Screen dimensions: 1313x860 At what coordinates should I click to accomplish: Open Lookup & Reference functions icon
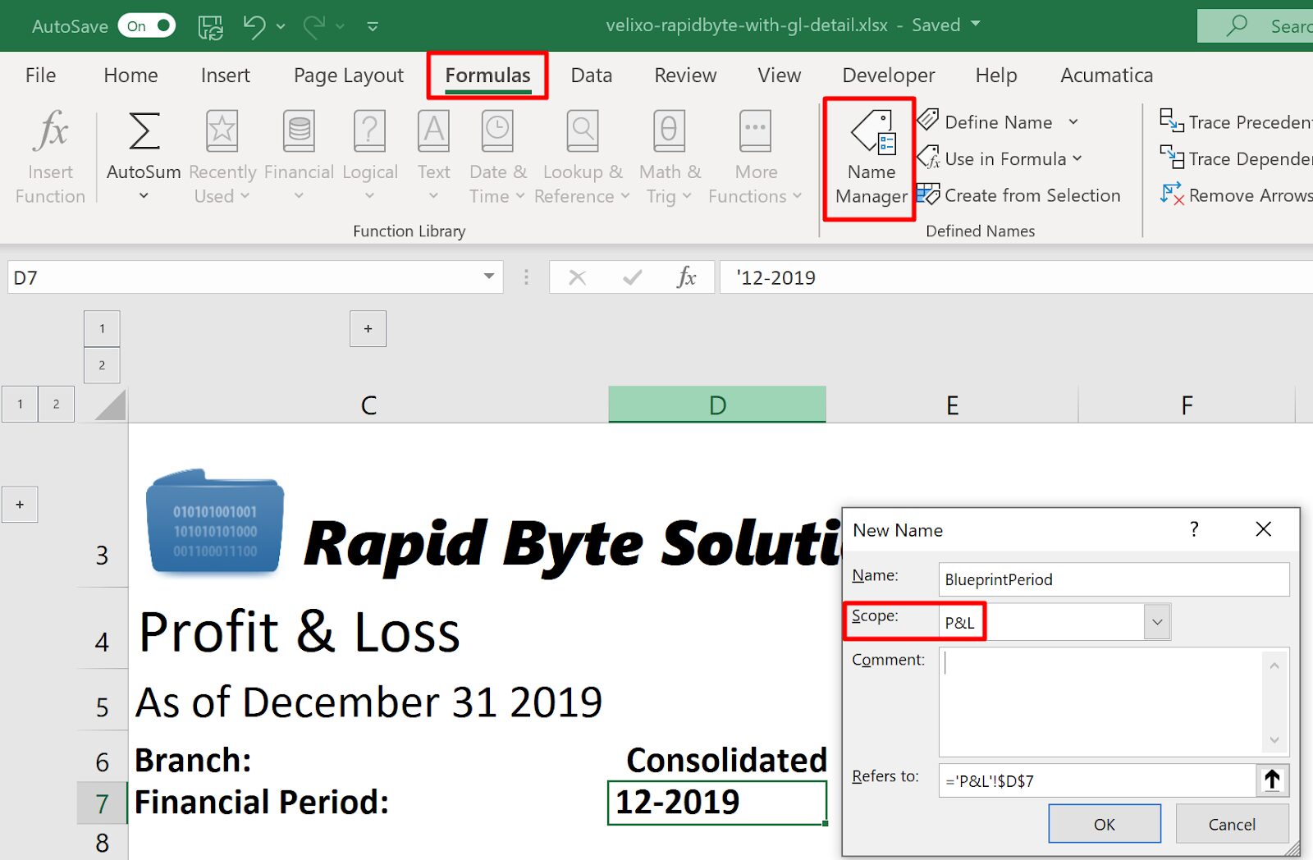pyautogui.click(x=583, y=130)
